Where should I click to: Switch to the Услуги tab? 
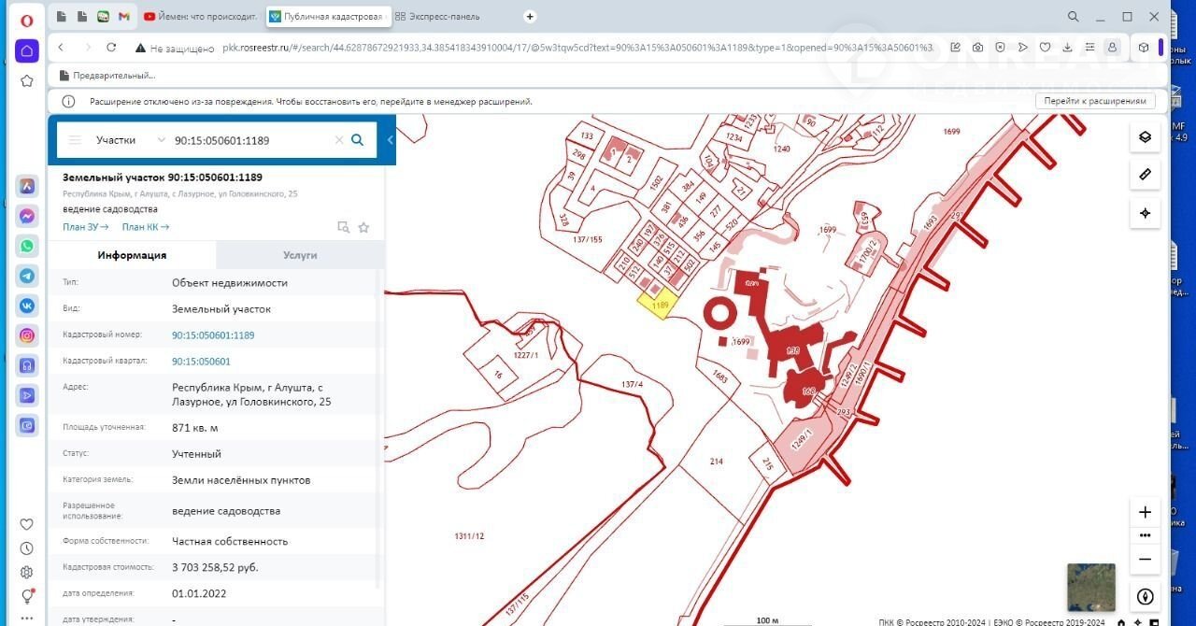tap(300, 255)
